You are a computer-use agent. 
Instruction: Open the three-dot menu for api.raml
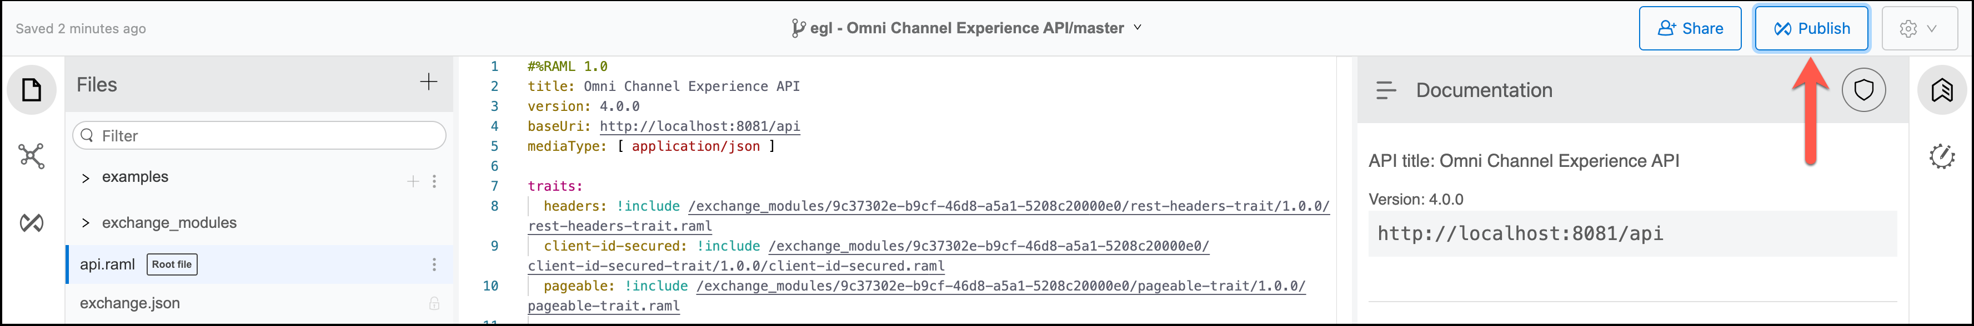434,265
